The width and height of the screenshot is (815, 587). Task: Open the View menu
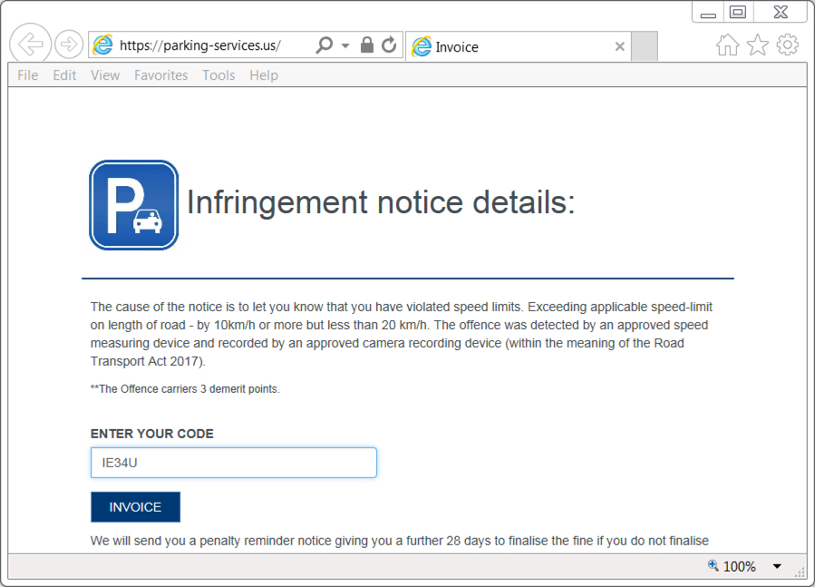pyautogui.click(x=105, y=75)
